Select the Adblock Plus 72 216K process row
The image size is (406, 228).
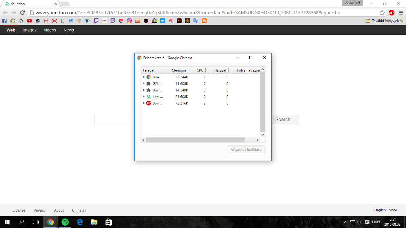201,103
